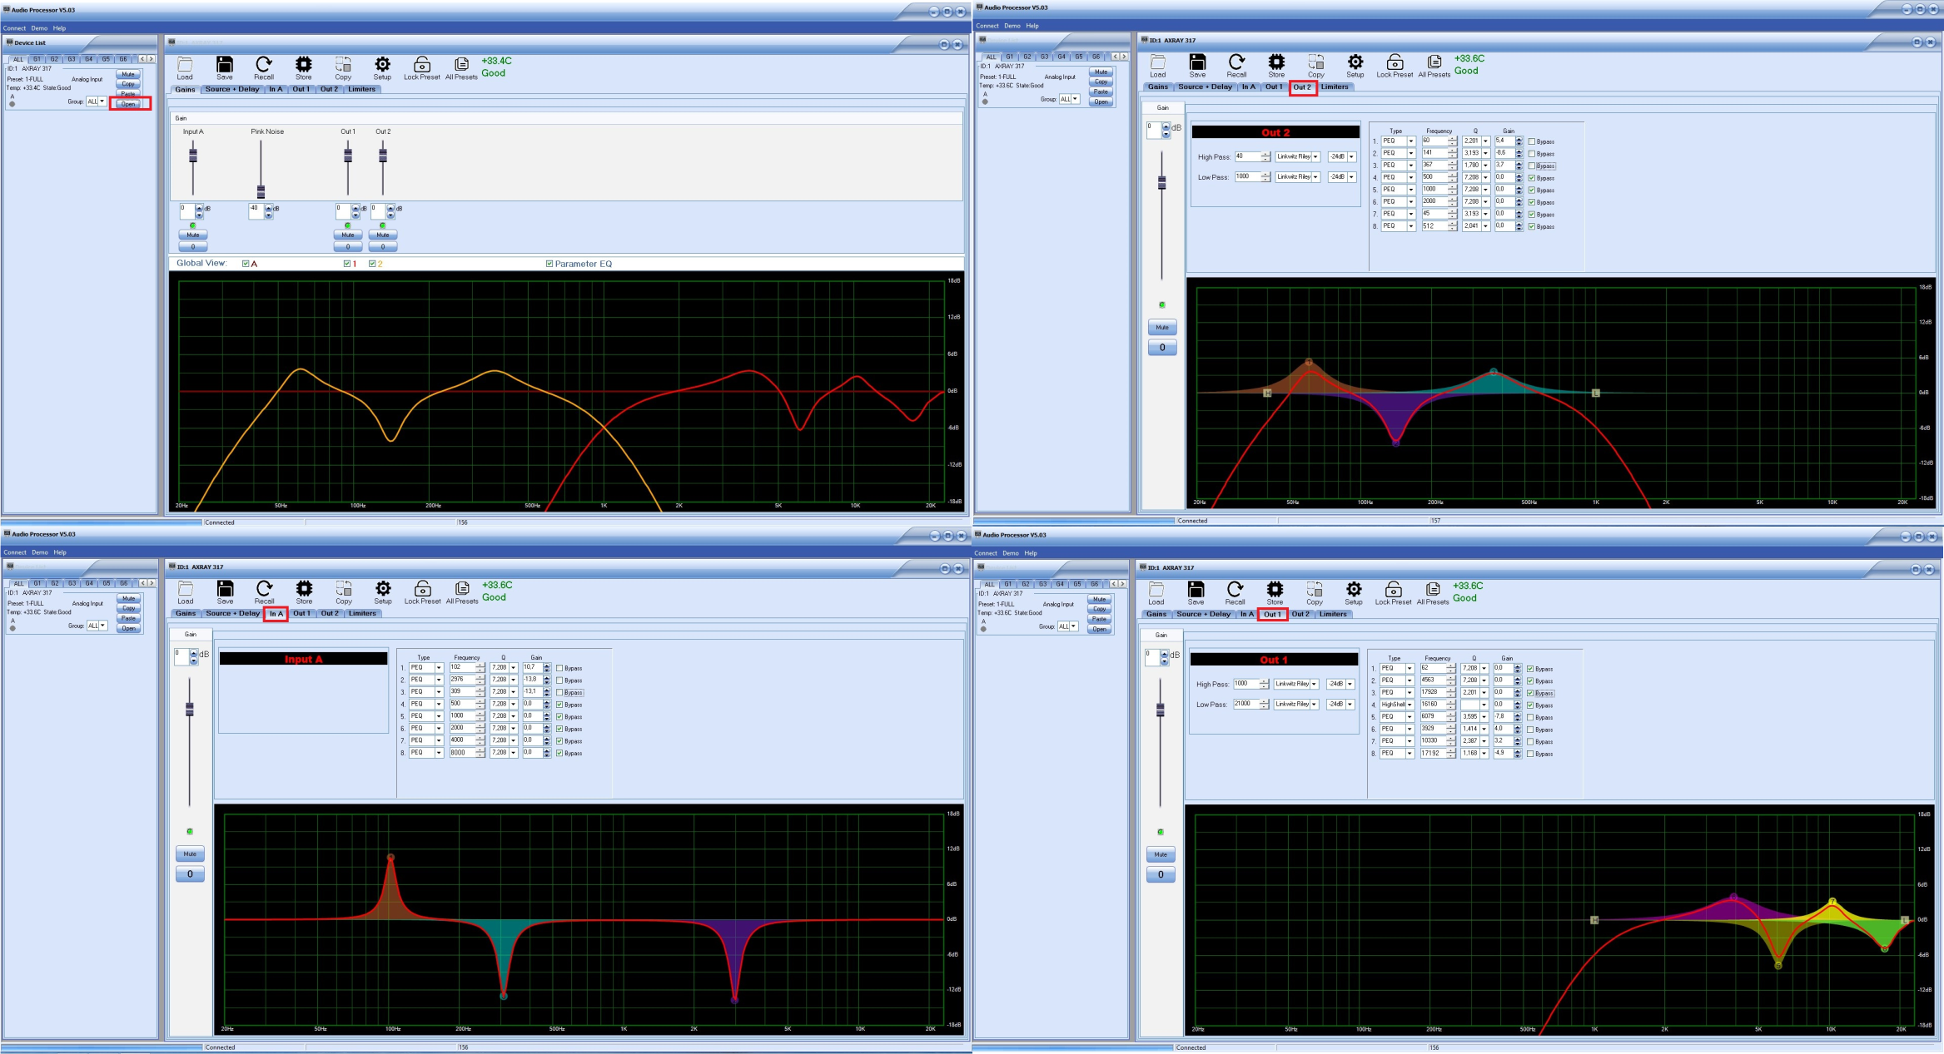The image size is (1944, 1054).
Task: Click the Store chip icon in the Out 1 window
Action: (x=1275, y=590)
